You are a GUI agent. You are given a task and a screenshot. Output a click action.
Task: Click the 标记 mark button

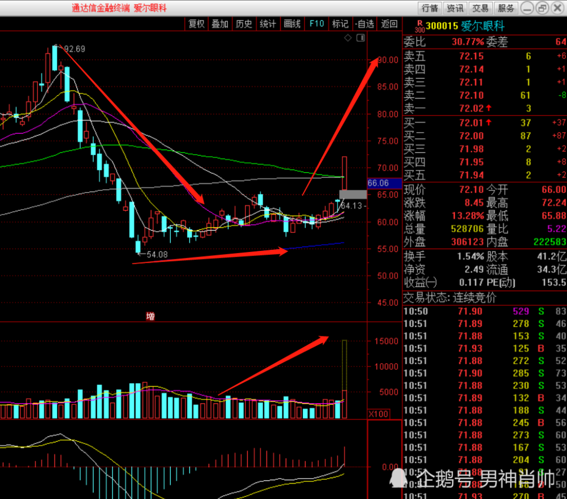pos(340,24)
